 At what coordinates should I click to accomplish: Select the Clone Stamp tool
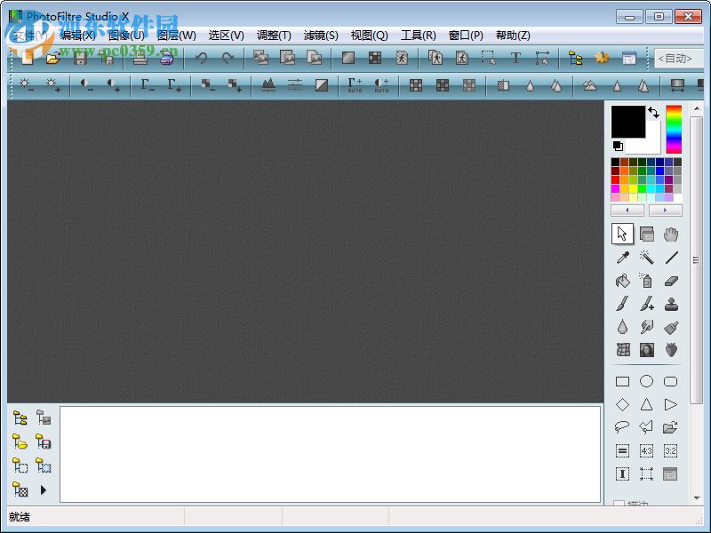[670, 303]
